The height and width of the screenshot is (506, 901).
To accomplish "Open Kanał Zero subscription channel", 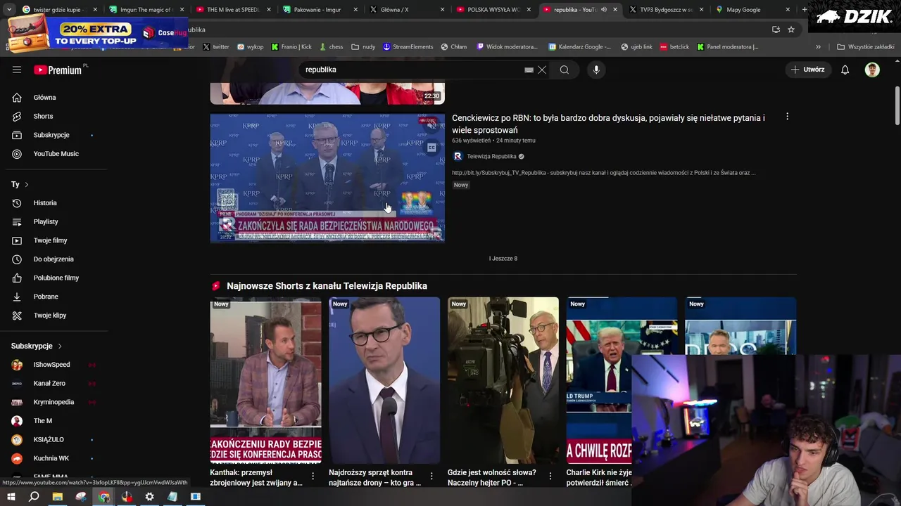I will tap(49, 383).
